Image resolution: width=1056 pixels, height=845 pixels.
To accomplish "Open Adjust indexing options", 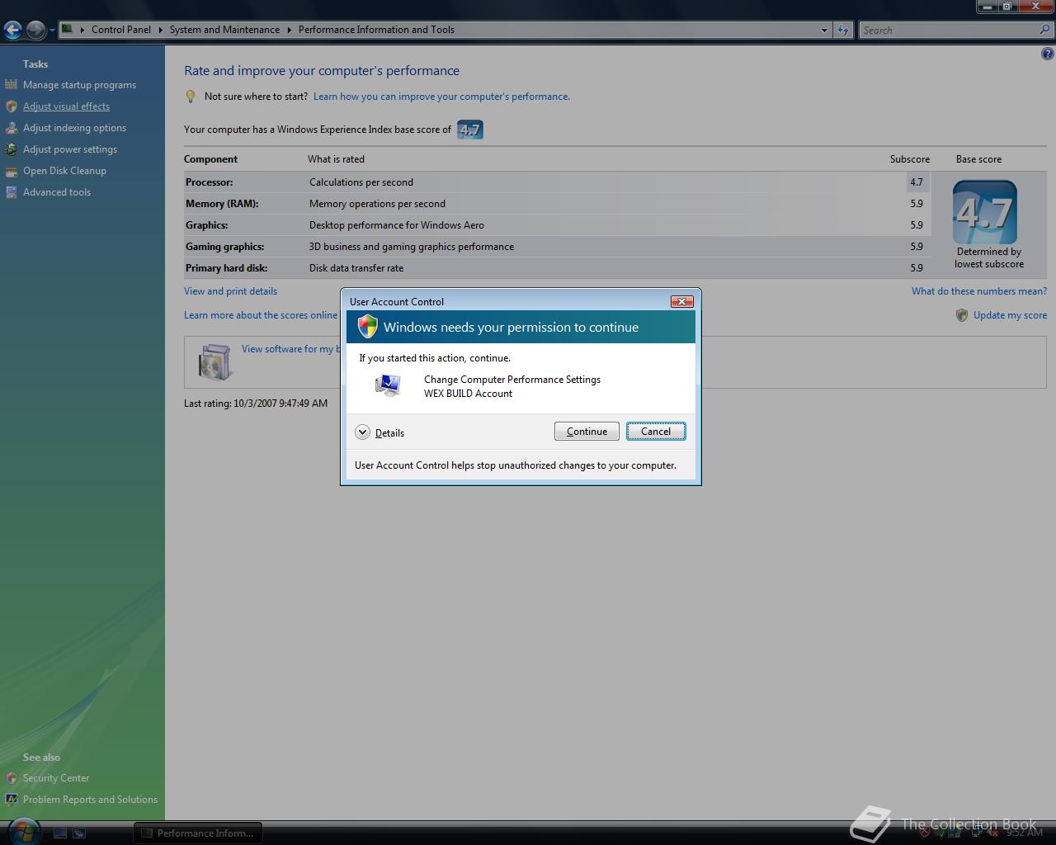I will point(74,128).
